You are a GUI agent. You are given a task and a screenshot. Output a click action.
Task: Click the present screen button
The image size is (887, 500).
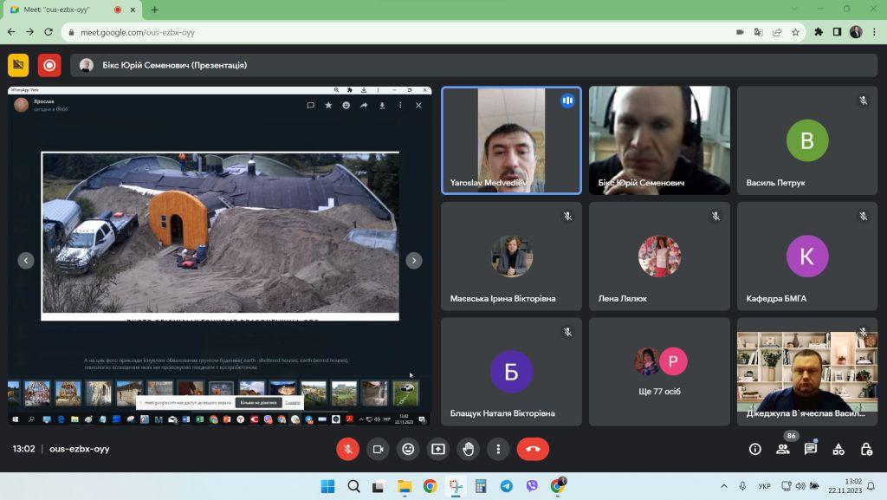438,449
